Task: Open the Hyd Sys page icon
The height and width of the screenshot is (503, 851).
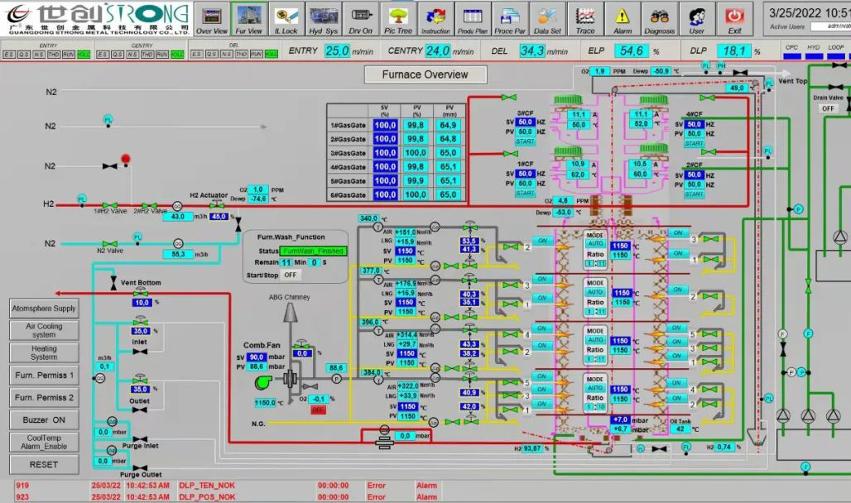Action: [x=323, y=18]
